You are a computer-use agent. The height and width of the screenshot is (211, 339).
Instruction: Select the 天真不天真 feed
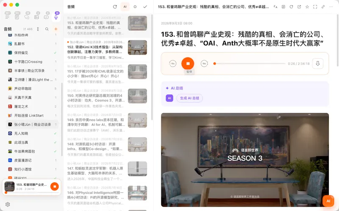click(x=32, y=97)
